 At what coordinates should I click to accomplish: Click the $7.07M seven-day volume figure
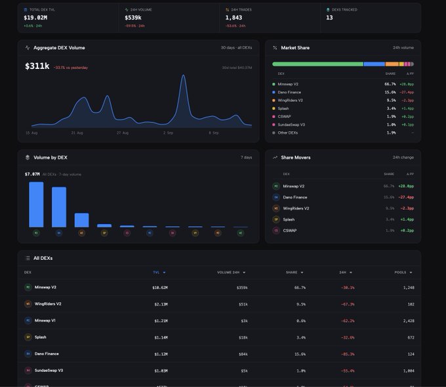click(32, 174)
